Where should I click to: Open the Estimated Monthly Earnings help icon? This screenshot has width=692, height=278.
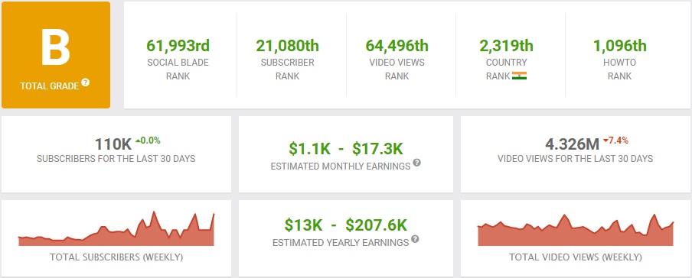[x=416, y=163]
